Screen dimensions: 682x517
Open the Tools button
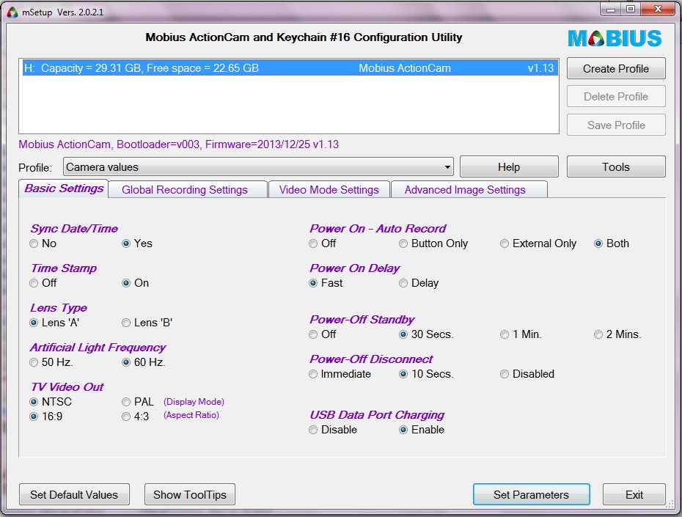(616, 167)
